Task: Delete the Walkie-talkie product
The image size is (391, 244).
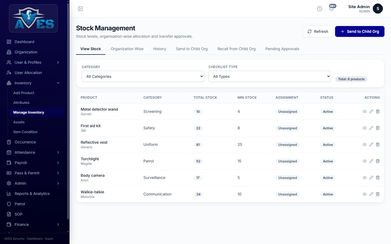Action: coord(378,194)
